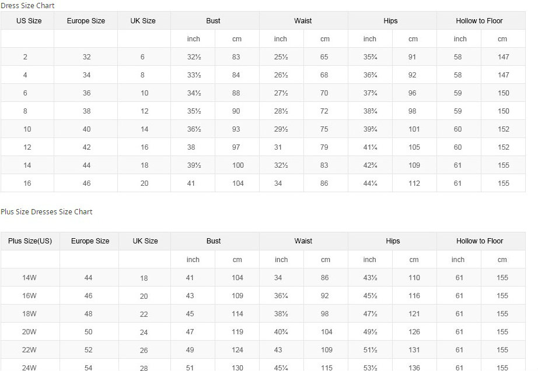The width and height of the screenshot is (538, 371).
Task: Click the "Dress Size Chart" heading
Action: [28, 5]
